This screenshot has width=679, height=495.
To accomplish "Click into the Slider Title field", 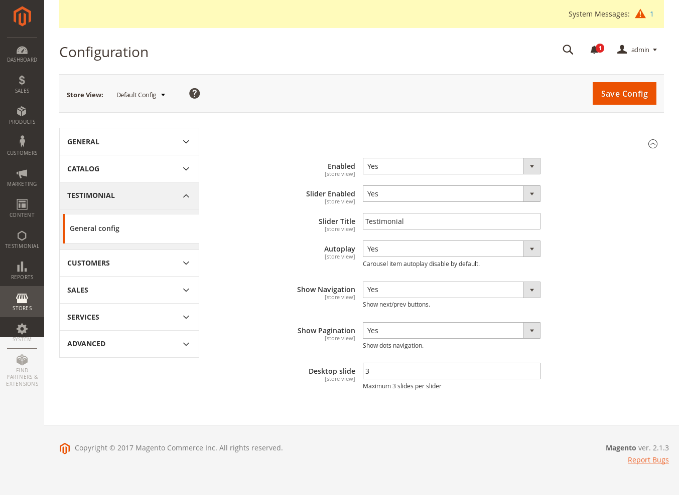I will [x=452, y=221].
